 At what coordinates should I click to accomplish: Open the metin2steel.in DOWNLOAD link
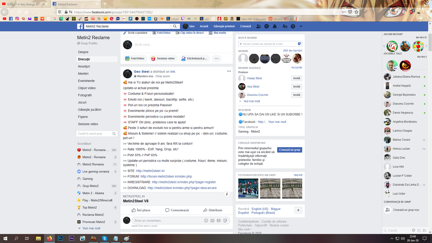(182, 188)
